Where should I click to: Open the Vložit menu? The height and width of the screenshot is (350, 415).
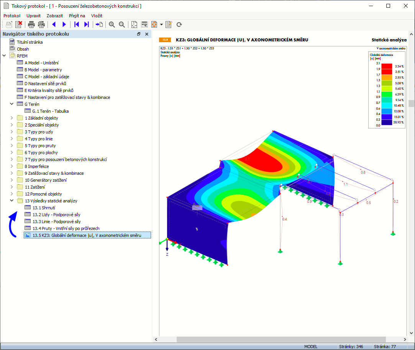pyautogui.click(x=97, y=16)
